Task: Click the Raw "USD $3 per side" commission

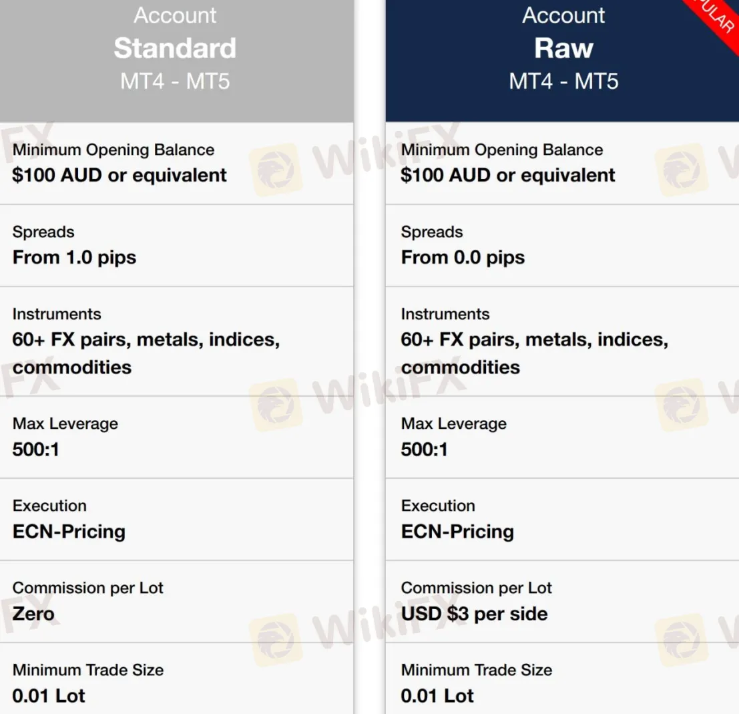Action: (474, 614)
